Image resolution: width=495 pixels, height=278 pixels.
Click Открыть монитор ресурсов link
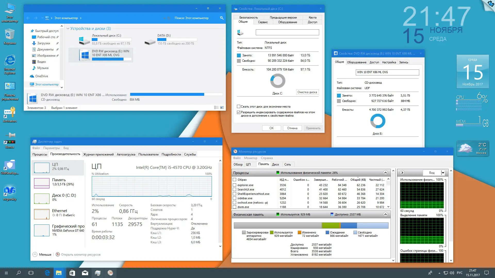[80, 255]
